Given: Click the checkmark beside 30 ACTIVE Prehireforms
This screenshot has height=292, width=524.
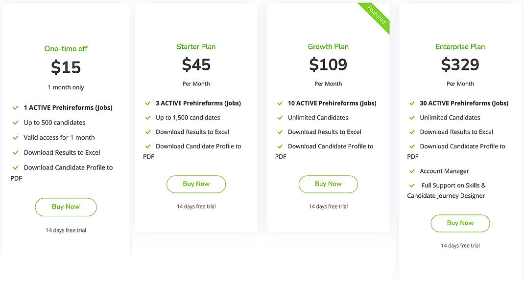Looking at the screenshot, I should pos(412,103).
